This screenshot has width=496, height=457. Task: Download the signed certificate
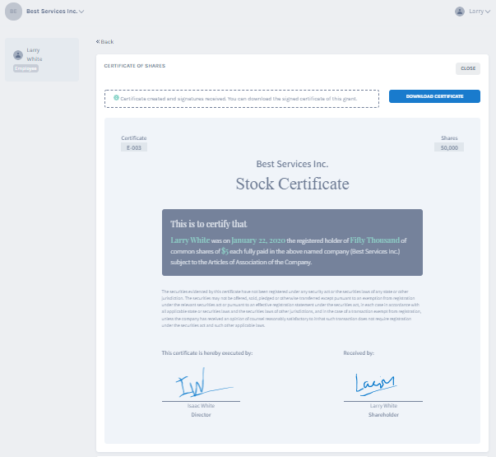click(x=434, y=96)
